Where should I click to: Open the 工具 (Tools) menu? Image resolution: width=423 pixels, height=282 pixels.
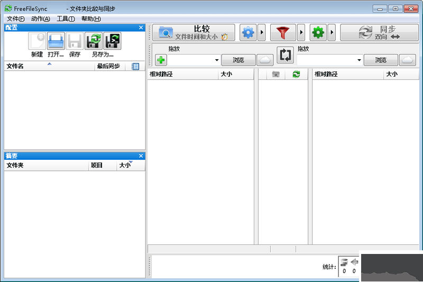(x=66, y=19)
